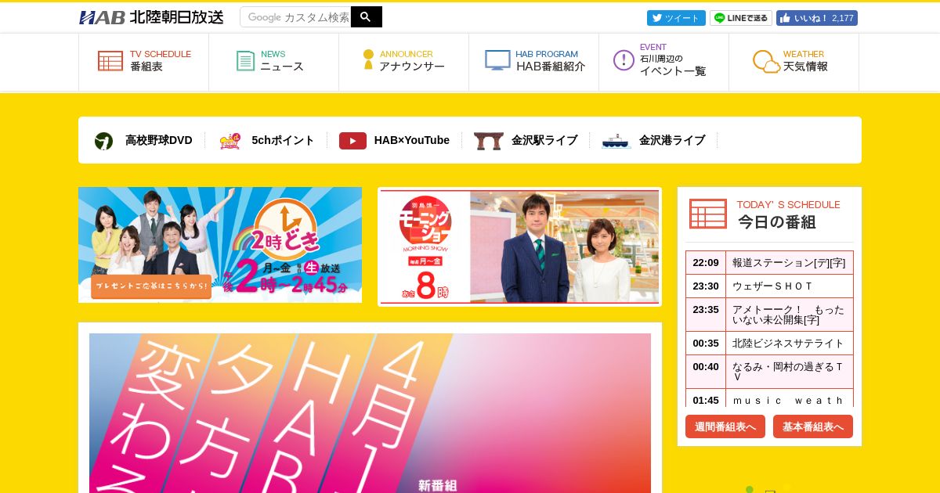Click the ship icon for 金沢港
Viewport: 940px width, 493px height.
pyautogui.click(x=616, y=141)
